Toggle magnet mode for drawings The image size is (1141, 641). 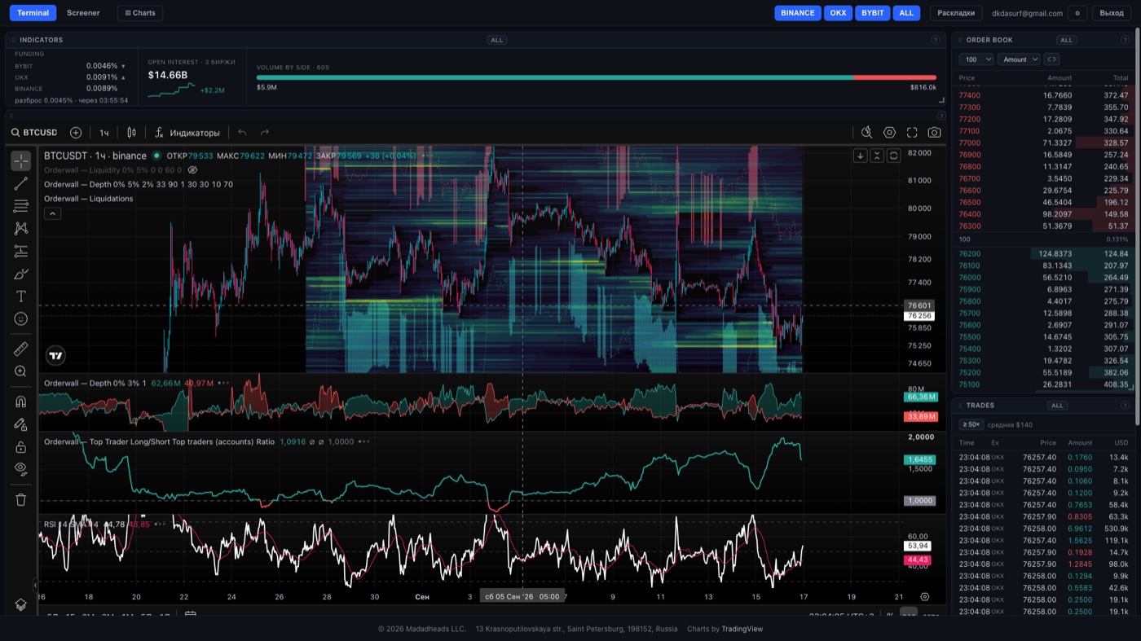pyautogui.click(x=21, y=402)
